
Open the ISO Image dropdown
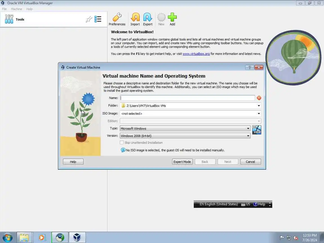tap(259, 113)
